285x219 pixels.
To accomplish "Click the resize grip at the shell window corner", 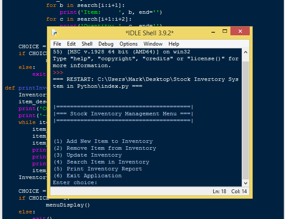I will click(x=248, y=194).
